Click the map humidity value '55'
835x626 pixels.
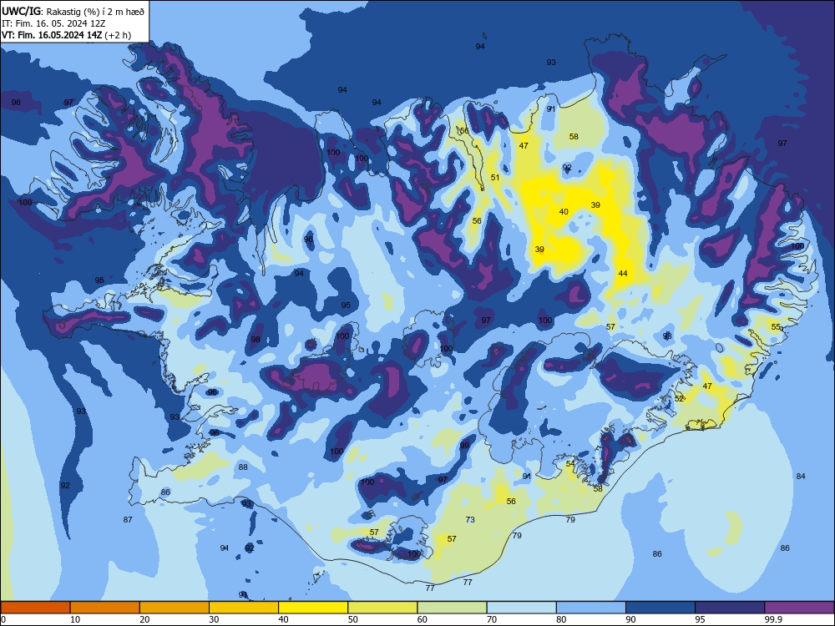tap(776, 327)
